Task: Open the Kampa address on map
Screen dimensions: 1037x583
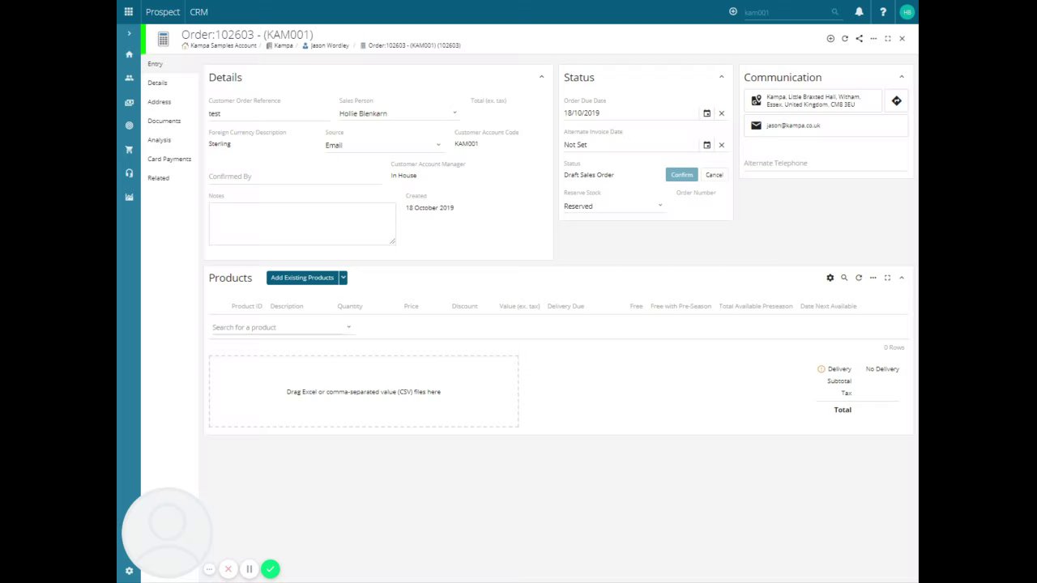Action: (x=813, y=100)
